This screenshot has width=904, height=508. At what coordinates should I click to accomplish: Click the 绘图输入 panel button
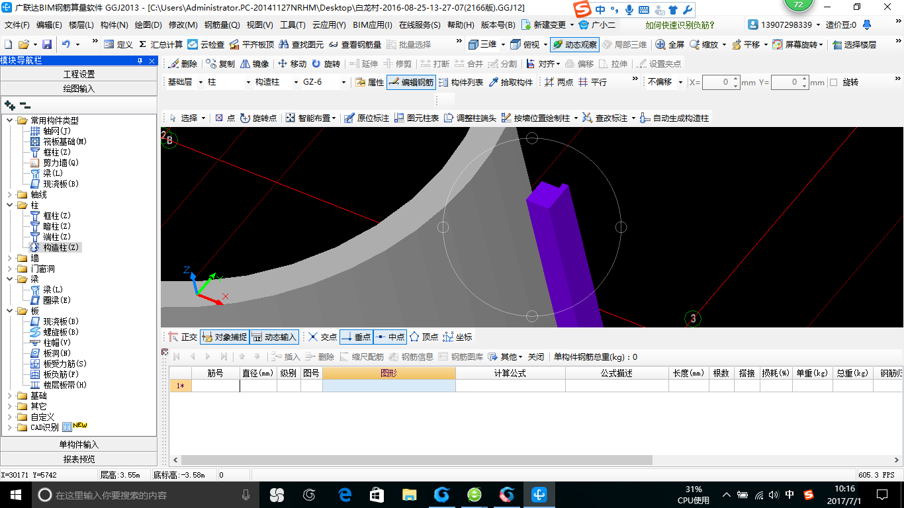coord(79,89)
